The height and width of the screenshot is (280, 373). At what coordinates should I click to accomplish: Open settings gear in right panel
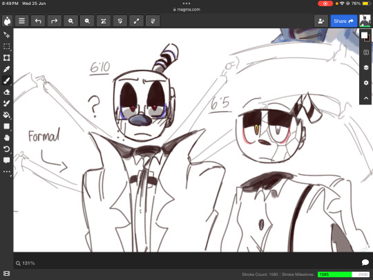coord(366,83)
